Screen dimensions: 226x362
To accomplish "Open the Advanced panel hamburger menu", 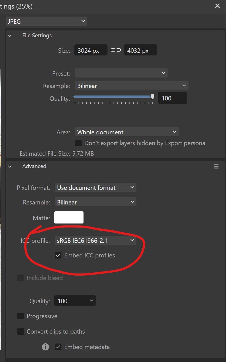I will pyautogui.click(x=216, y=166).
